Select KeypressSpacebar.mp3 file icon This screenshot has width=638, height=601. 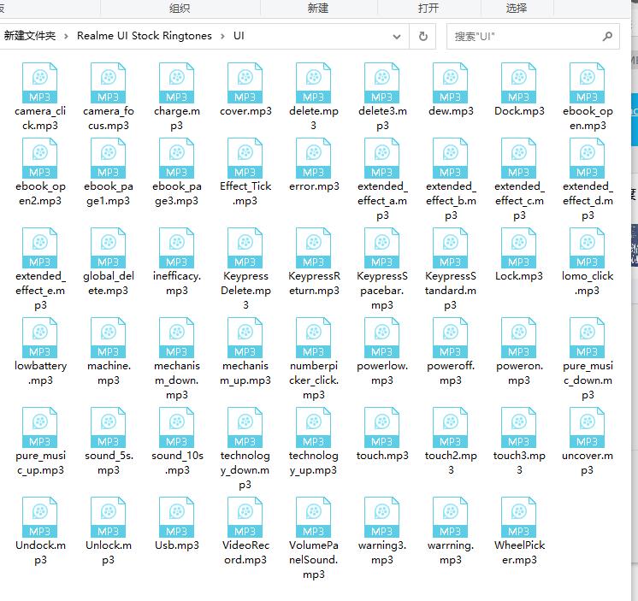point(381,248)
